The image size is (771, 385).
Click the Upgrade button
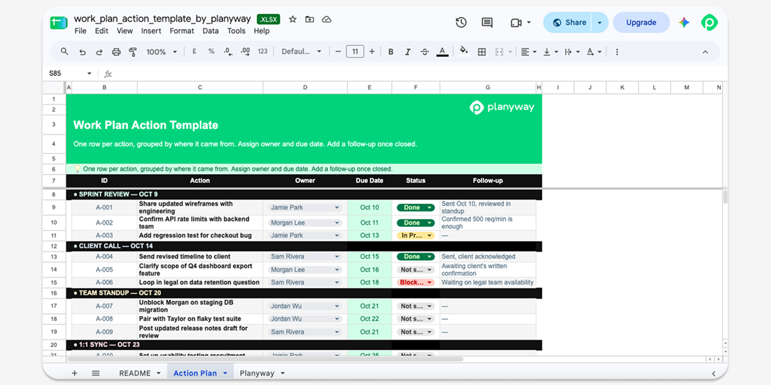click(641, 23)
